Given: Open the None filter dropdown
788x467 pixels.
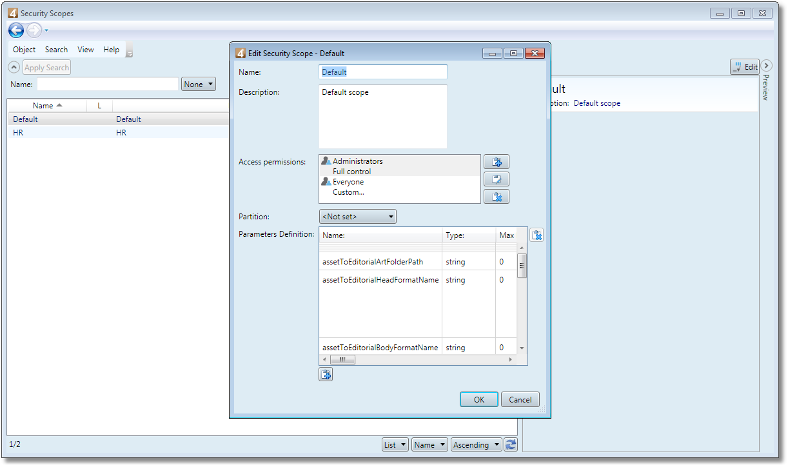Looking at the screenshot, I should point(199,84).
